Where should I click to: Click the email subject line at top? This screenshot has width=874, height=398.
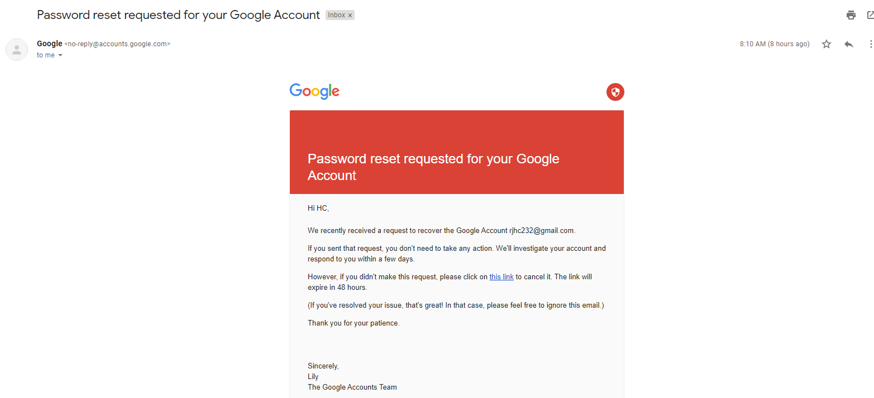coord(178,15)
